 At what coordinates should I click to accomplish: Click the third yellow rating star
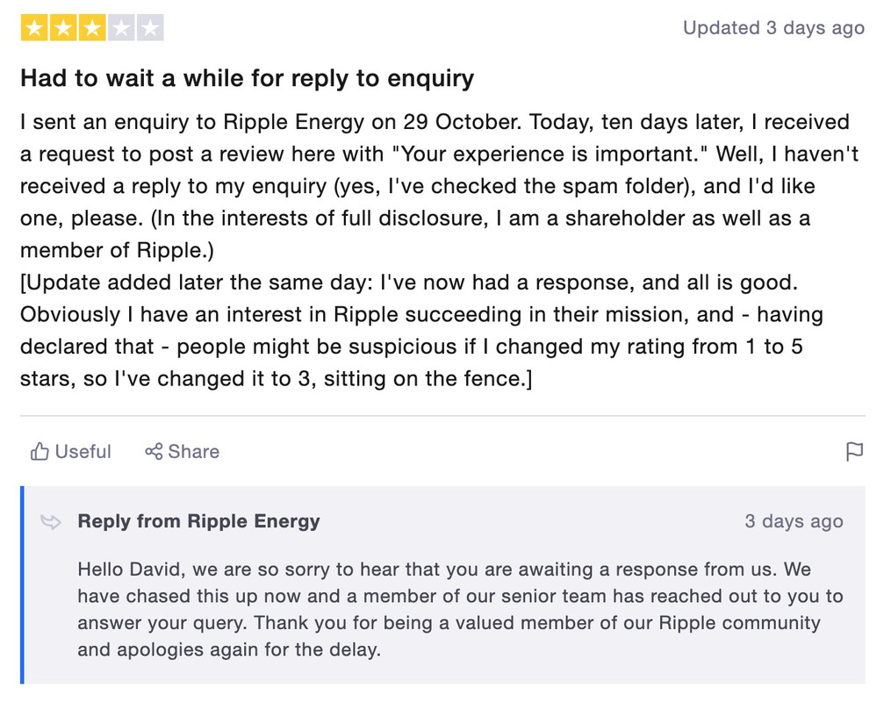point(92,28)
